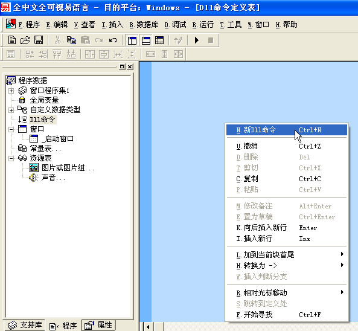
Task: Click the Copy icon in toolbar
Action: coord(71,40)
